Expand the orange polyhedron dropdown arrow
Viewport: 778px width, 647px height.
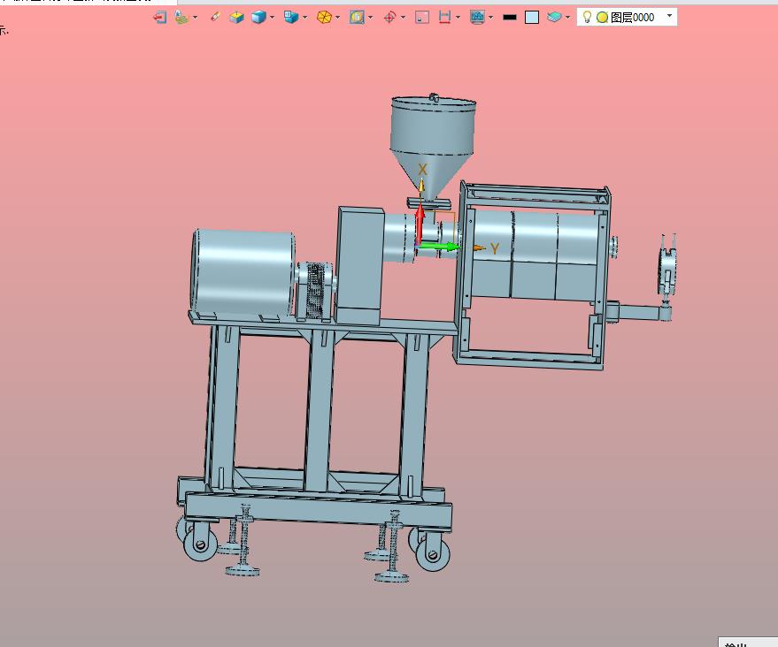point(338,18)
